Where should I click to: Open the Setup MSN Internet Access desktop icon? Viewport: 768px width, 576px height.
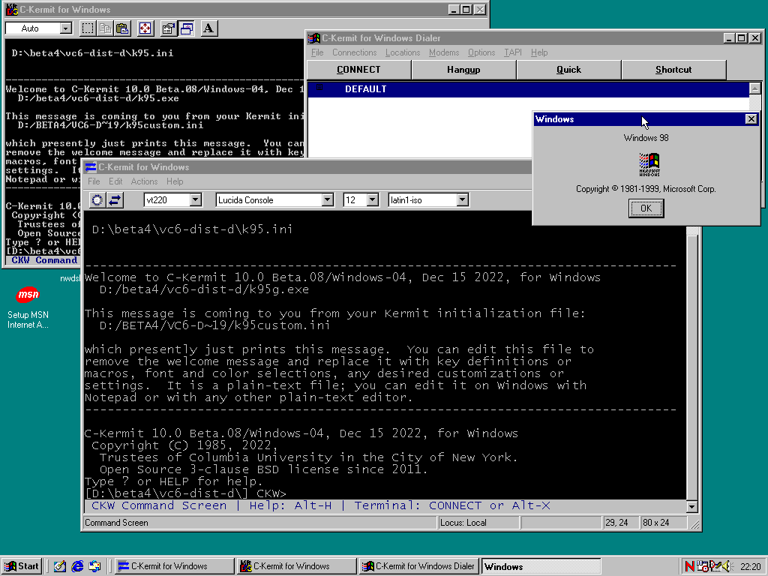[x=28, y=307]
